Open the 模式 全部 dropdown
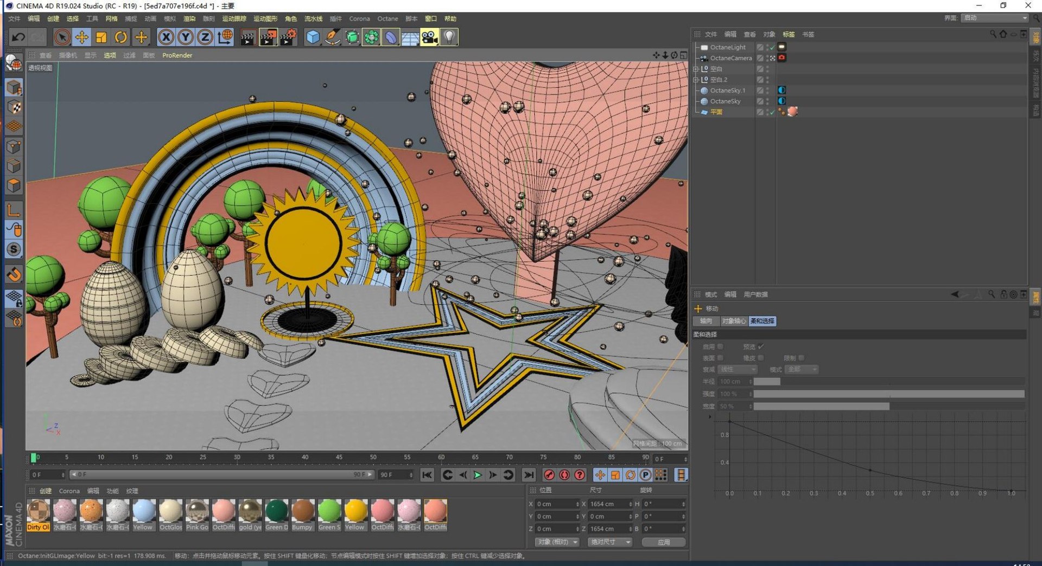The width and height of the screenshot is (1042, 566). [x=802, y=369]
